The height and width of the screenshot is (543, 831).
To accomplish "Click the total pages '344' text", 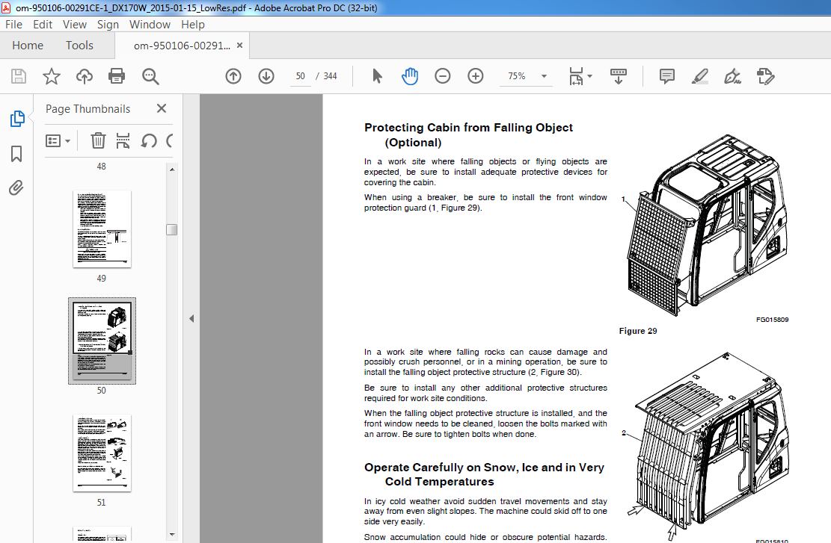I will click(x=330, y=76).
